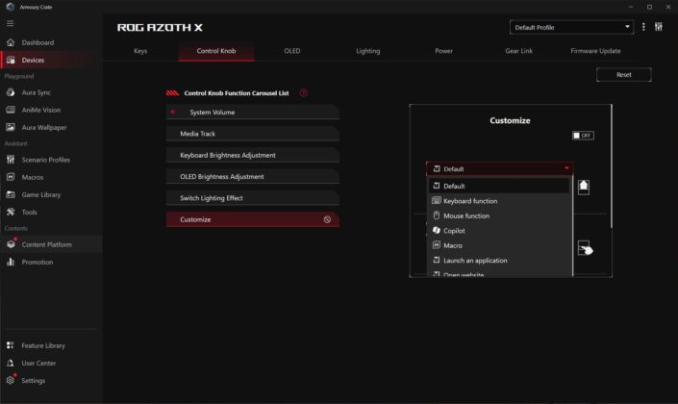This screenshot has height=404, width=678.
Task: Switch to the Gear Link tab
Action: click(x=519, y=51)
